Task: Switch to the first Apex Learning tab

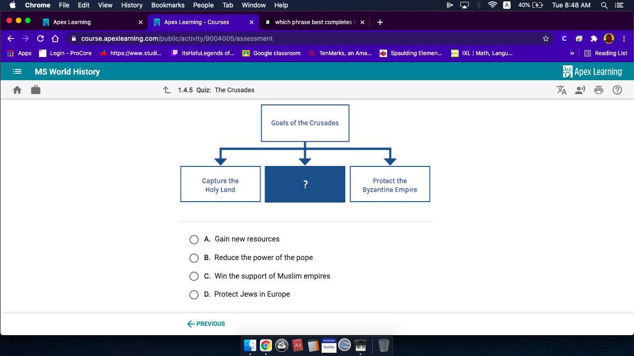Action: (x=92, y=22)
